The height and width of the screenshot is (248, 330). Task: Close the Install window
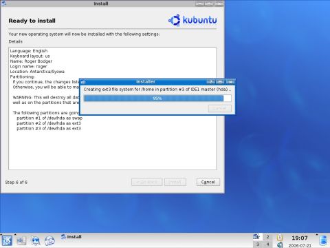click(219, 3)
